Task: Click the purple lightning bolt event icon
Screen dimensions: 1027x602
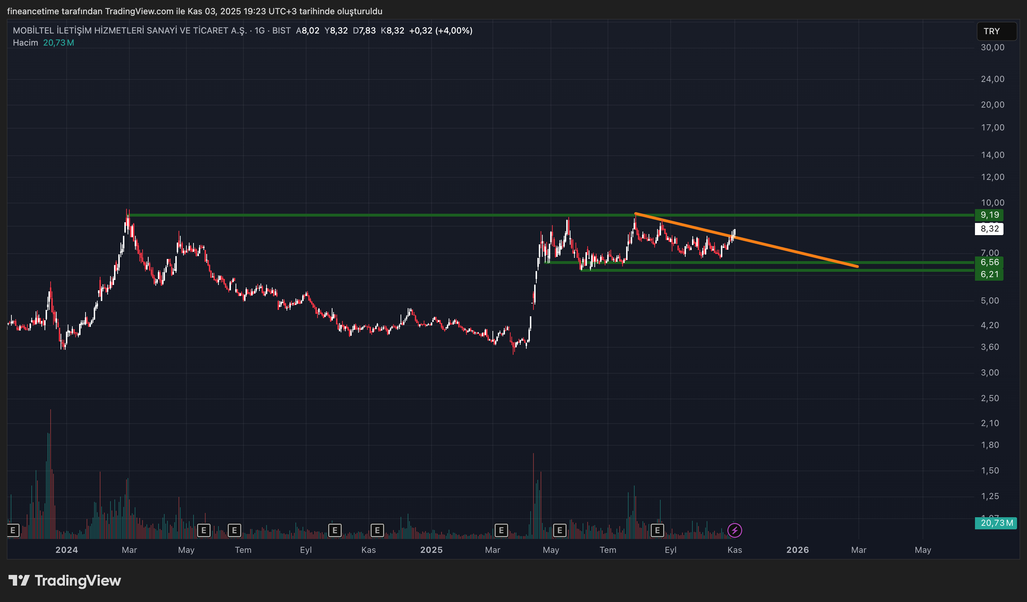Action: coord(734,530)
